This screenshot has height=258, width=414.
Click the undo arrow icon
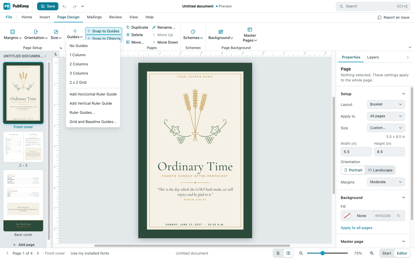pos(64,6)
